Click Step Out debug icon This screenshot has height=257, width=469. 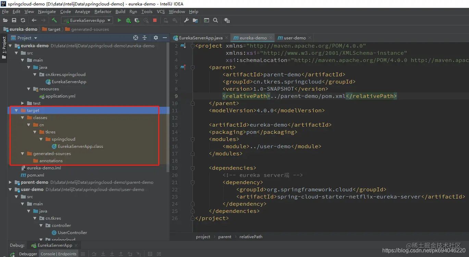point(121,254)
